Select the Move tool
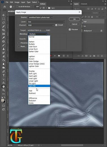 (x=3, y=15)
